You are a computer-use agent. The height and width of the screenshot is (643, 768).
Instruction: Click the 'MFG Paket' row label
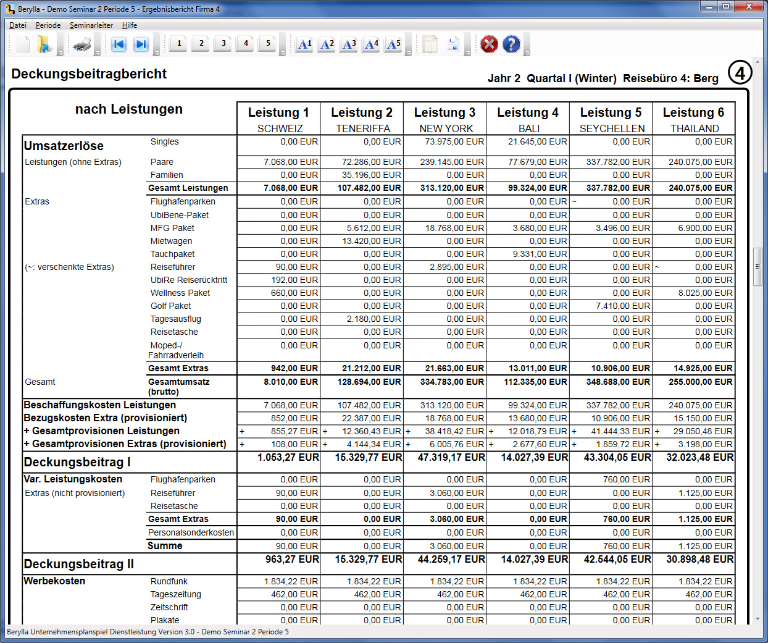click(172, 228)
